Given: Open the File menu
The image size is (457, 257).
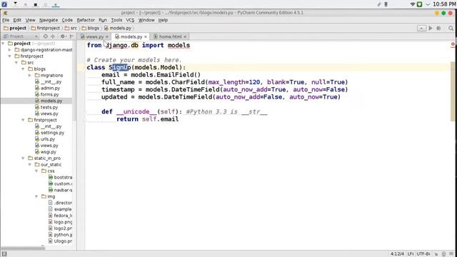Looking at the screenshot, I should pos(6,20).
